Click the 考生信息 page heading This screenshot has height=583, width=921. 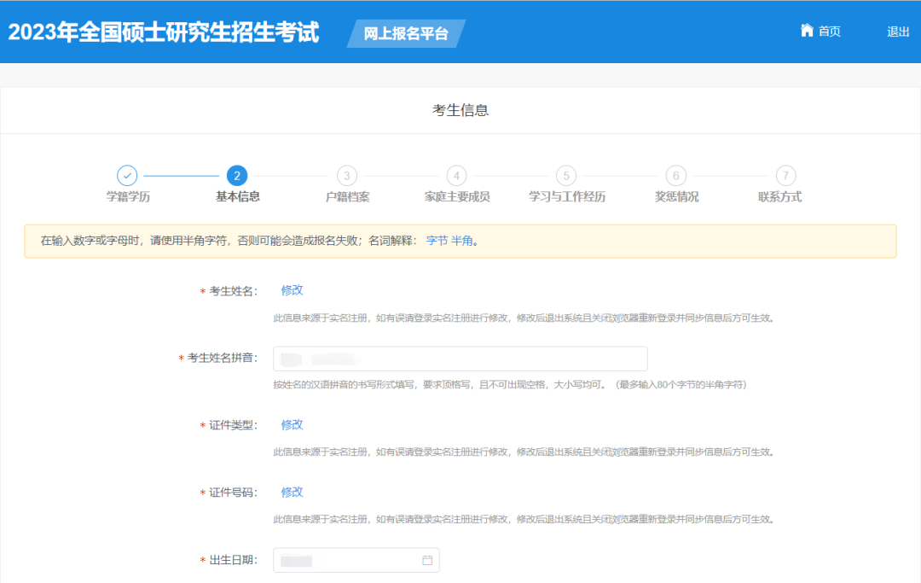[x=460, y=110]
